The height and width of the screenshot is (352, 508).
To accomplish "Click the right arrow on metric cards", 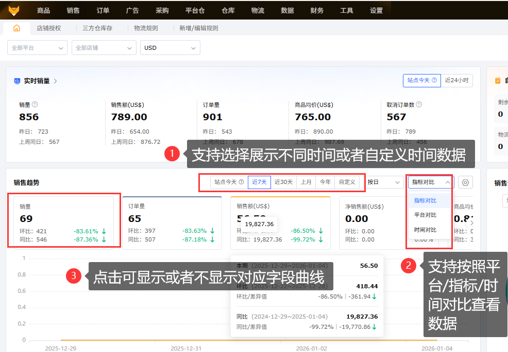I will pyautogui.click(x=472, y=223).
